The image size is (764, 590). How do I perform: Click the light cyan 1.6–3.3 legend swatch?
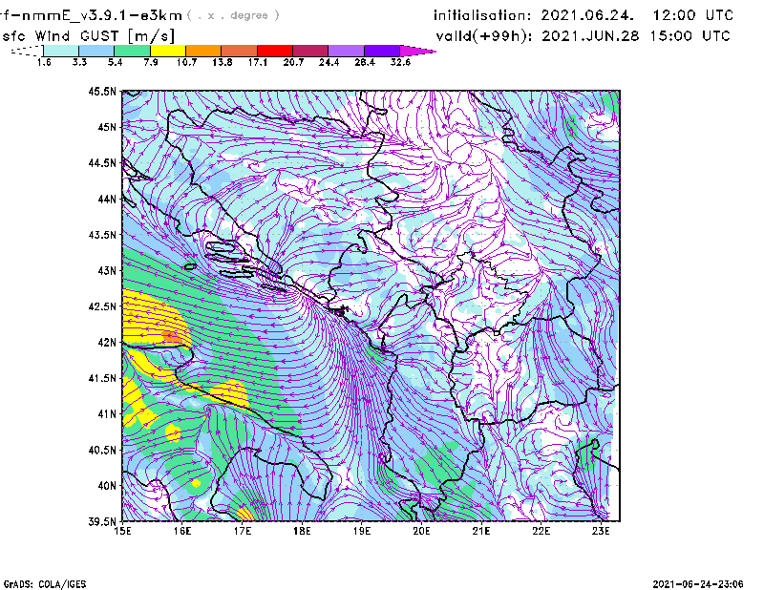point(61,51)
